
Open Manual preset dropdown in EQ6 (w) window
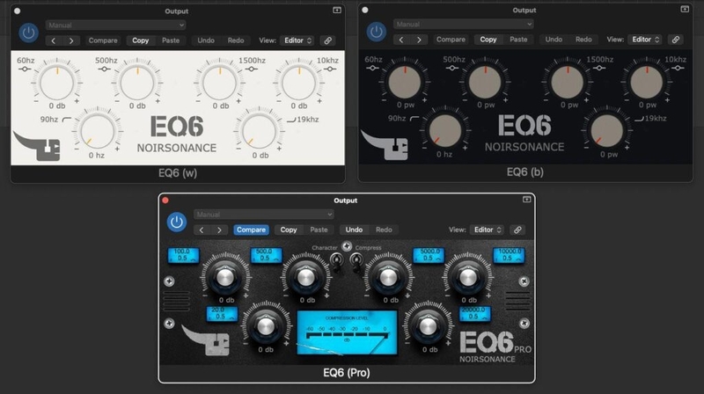[x=115, y=26]
